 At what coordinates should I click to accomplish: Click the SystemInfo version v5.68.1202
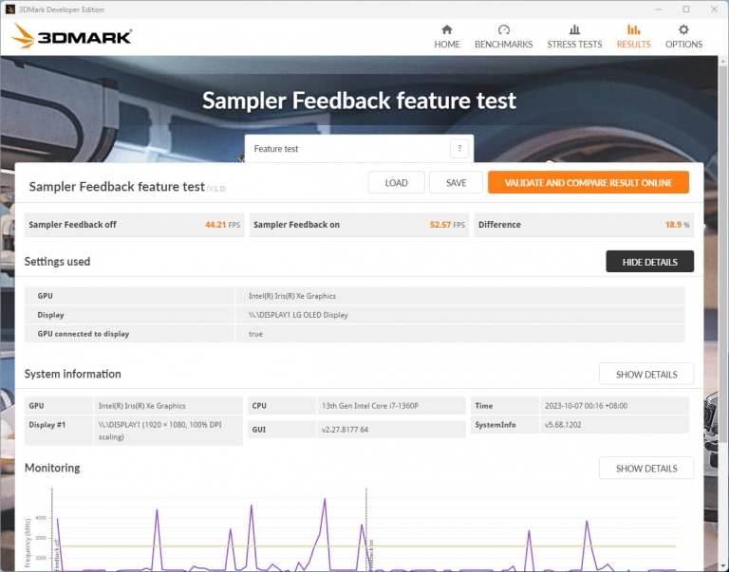click(x=563, y=425)
